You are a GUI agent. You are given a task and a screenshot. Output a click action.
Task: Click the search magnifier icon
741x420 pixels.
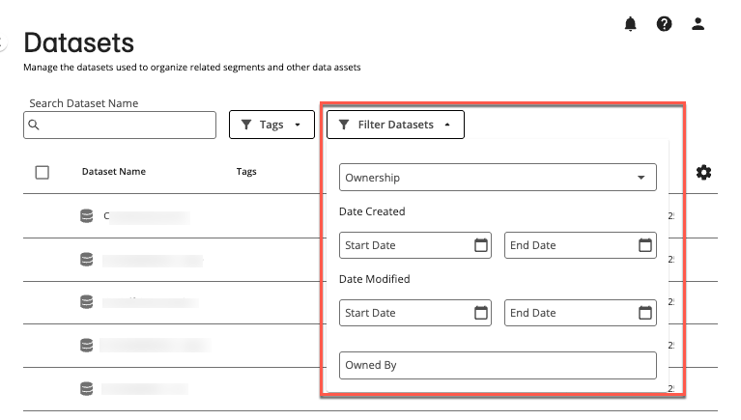point(34,125)
